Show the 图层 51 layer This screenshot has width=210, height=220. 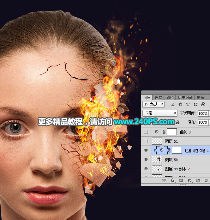coord(146,141)
